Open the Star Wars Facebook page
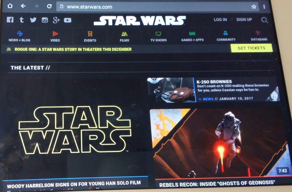Image resolution: width=292 pixels, height=192 pixels. coord(10,20)
